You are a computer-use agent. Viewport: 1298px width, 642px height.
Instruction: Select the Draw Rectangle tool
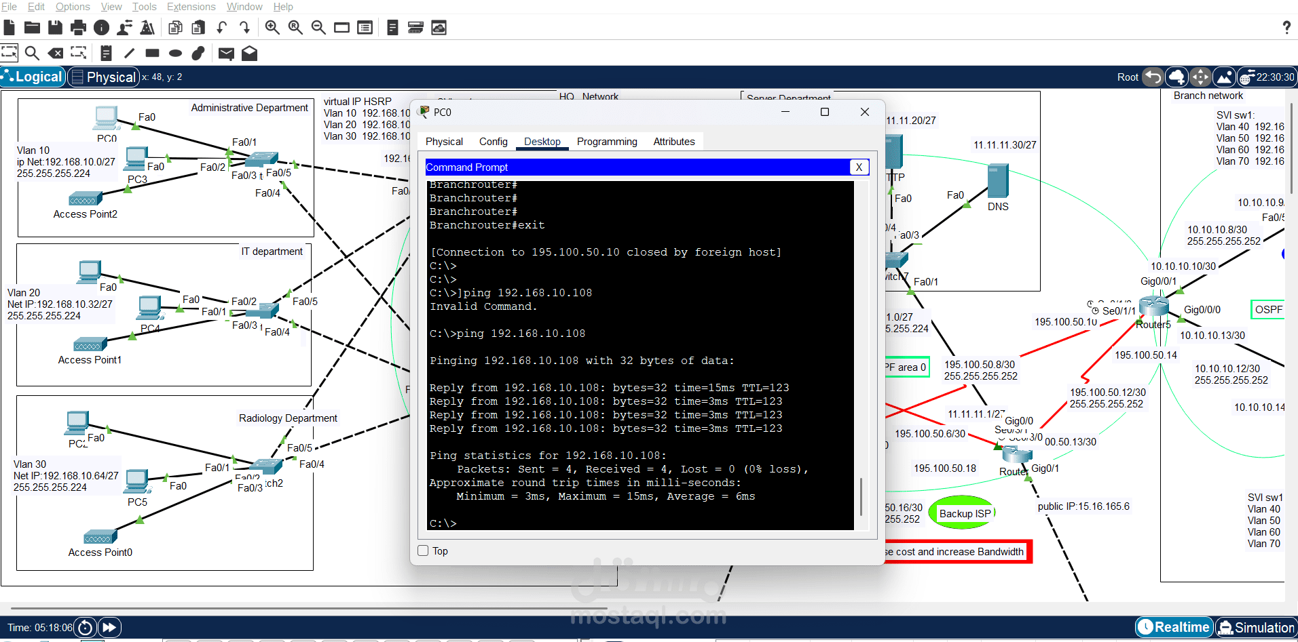pos(152,53)
